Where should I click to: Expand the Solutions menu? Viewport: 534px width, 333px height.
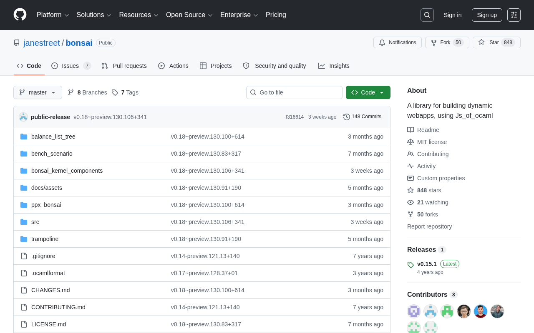pyautogui.click(x=94, y=15)
